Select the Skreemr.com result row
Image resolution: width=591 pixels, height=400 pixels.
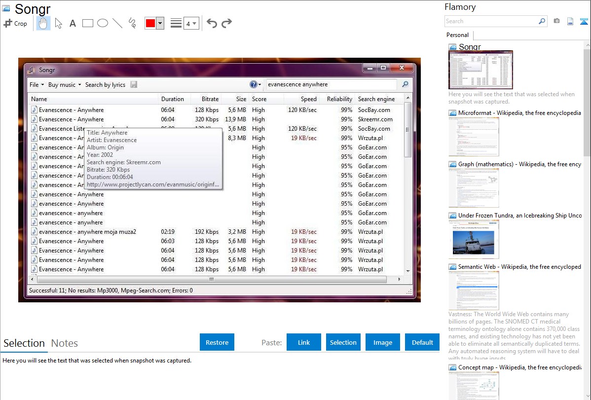[216, 119]
